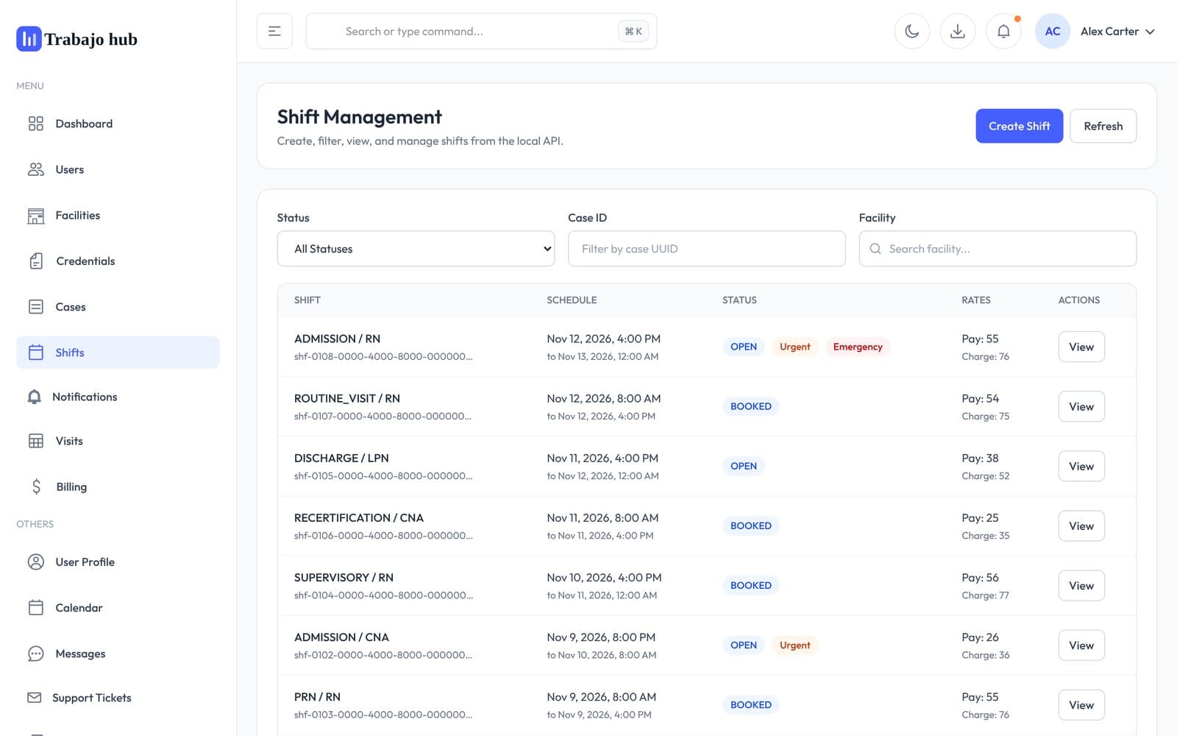Toggle the sidebar hamburger menu
The height and width of the screenshot is (736, 1177).
pos(274,31)
